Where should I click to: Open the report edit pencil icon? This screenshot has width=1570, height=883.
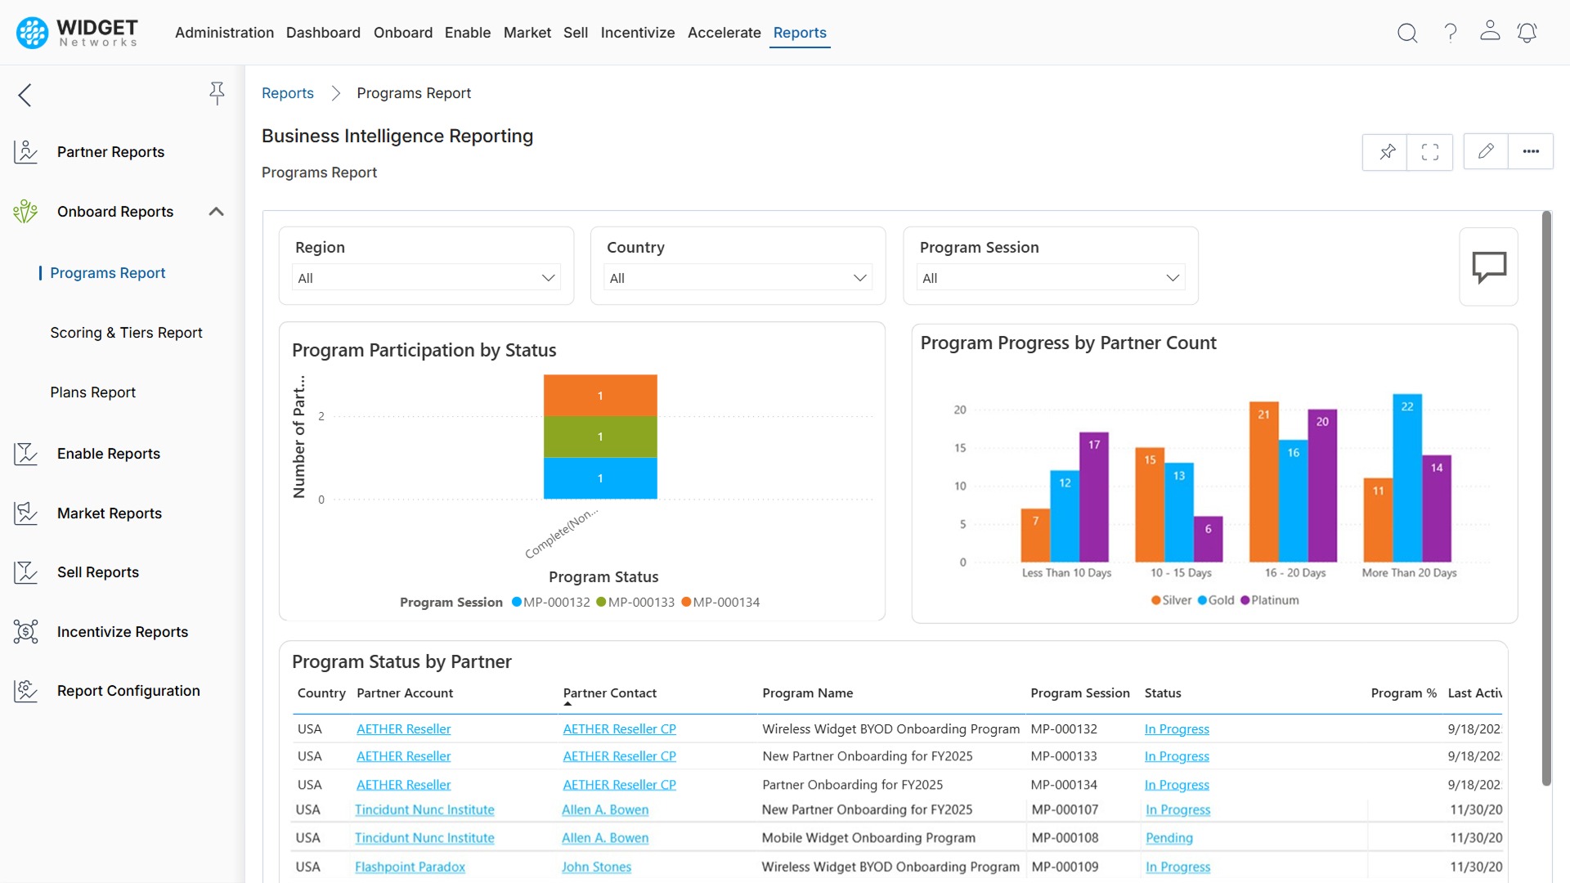(1486, 151)
